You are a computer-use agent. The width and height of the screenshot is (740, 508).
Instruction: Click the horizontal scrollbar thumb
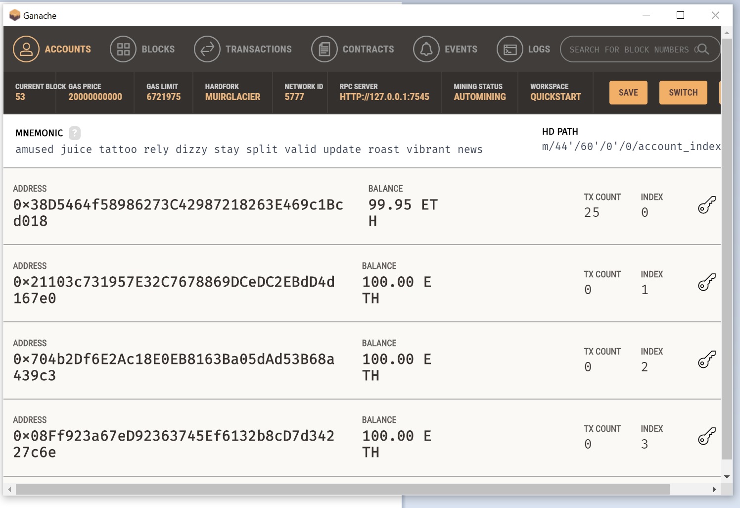pyautogui.click(x=343, y=489)
